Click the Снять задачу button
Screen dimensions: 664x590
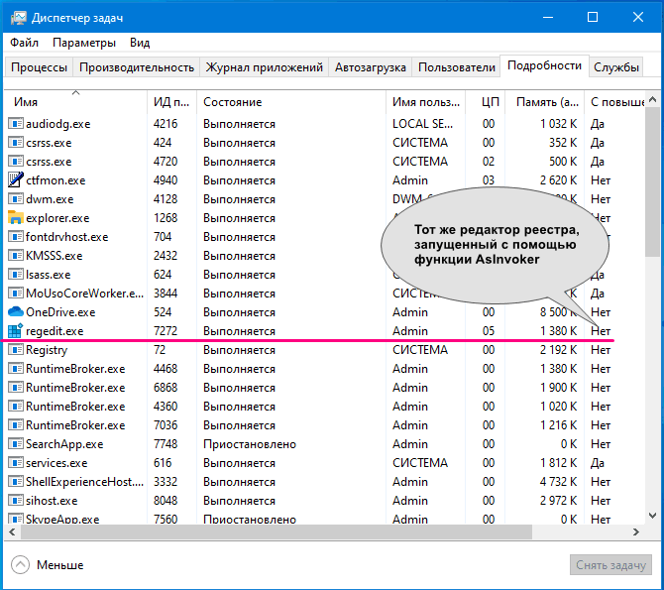click(x=610, y=565)
